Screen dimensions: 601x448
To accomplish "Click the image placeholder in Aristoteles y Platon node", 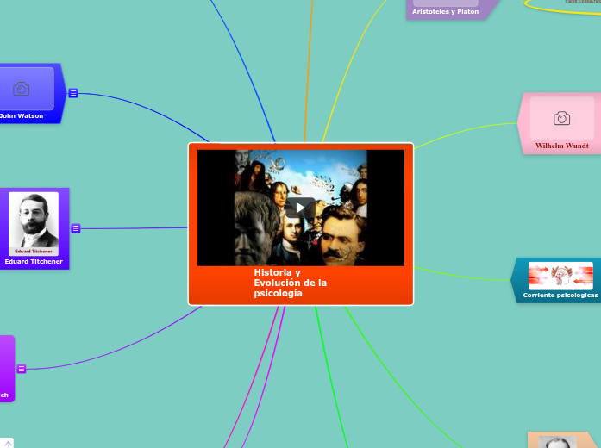I will coord(445,3).
